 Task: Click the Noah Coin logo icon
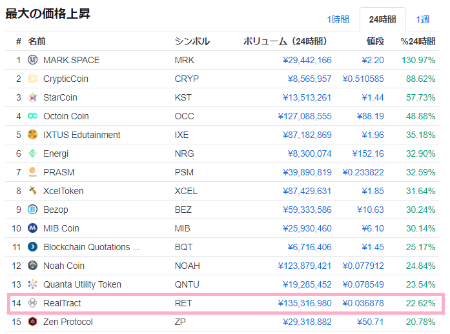coord(33,266)
